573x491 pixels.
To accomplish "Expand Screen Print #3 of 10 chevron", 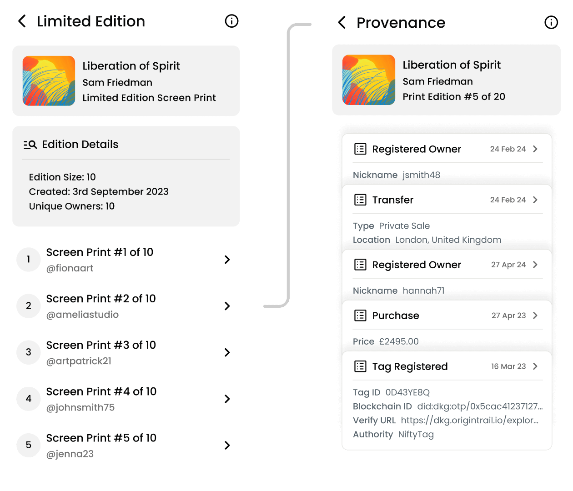I will tap(227, 352).
